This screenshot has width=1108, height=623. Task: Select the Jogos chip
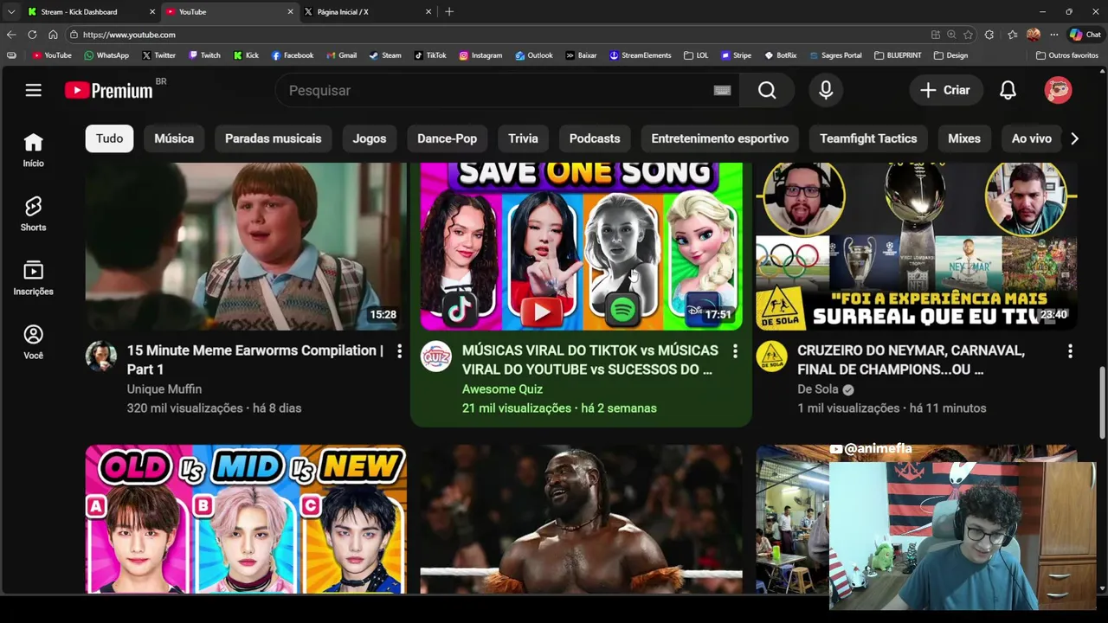point(370,138)
